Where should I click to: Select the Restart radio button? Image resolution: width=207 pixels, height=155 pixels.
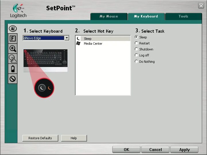[136, 43]
